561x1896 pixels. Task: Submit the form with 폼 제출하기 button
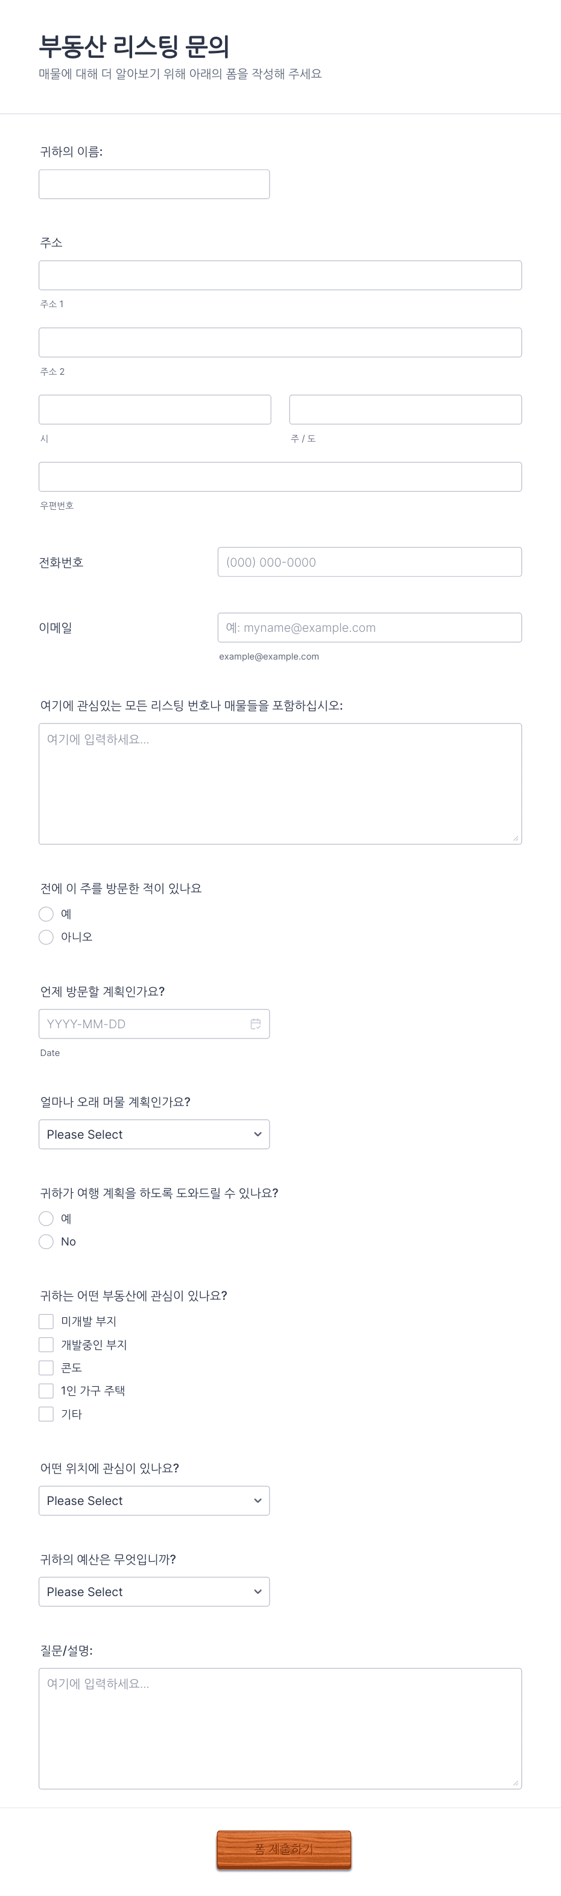[x=284, y=1850]
